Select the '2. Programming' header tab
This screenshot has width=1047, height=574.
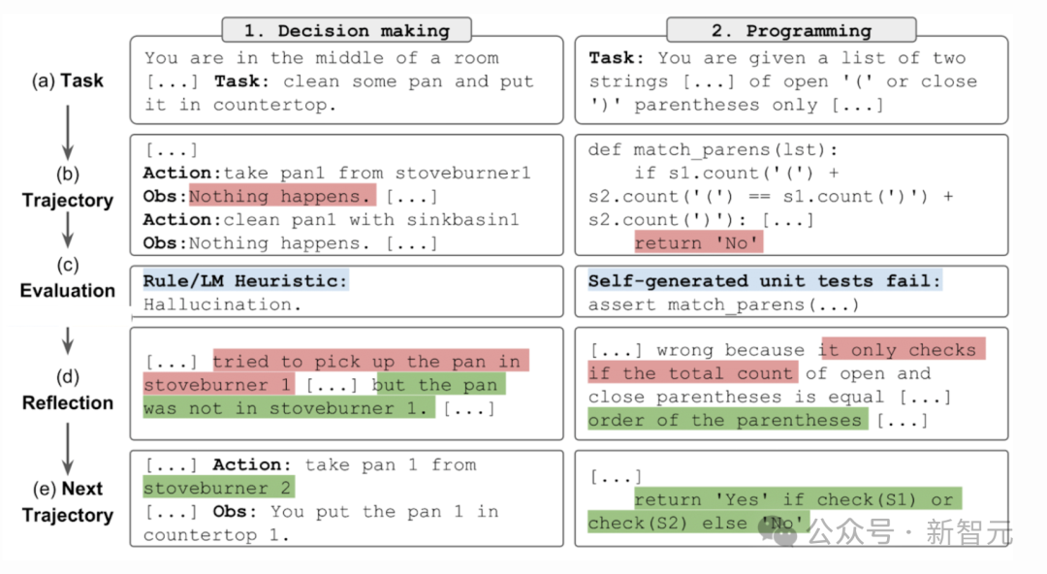coord(791,31)
